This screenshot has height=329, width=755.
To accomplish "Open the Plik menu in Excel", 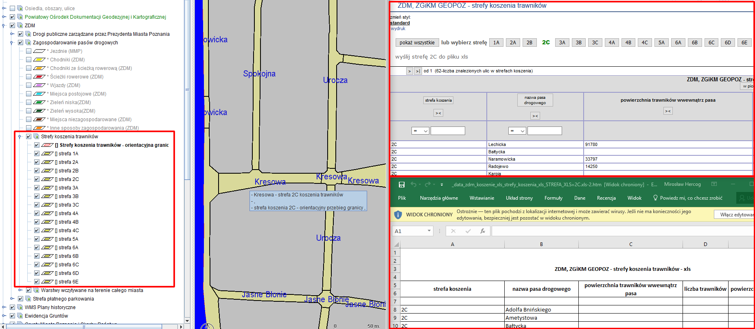I will tap(402, 198).
